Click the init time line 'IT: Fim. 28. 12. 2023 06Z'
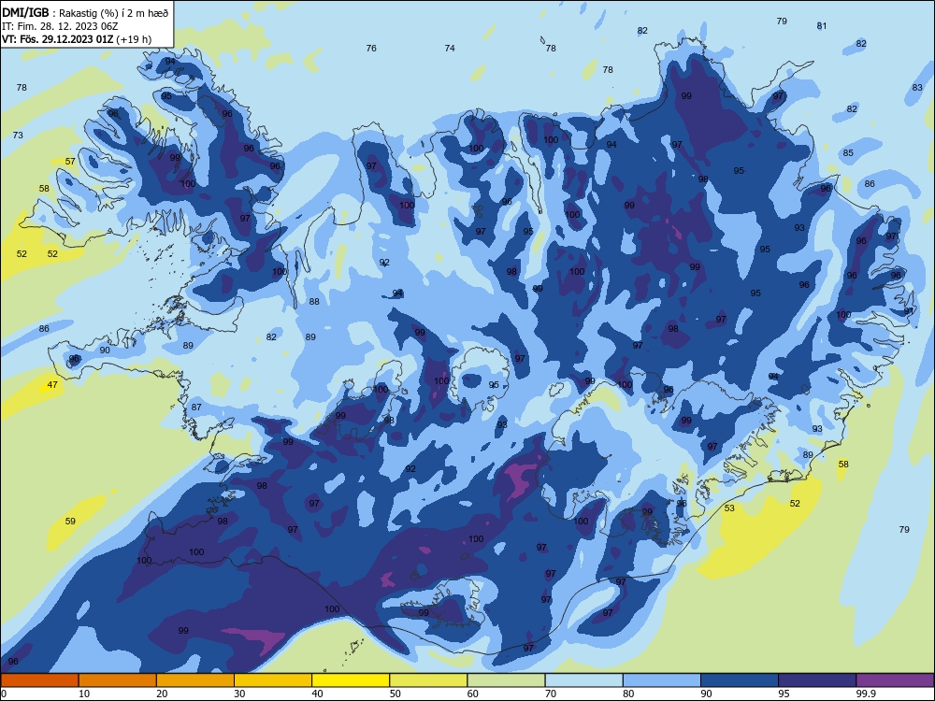This screenshot has width=935, height=701. 60,27
